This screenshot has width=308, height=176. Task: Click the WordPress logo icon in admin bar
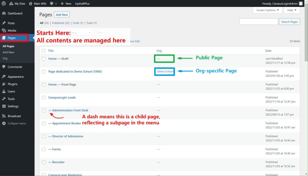(4, 4)
